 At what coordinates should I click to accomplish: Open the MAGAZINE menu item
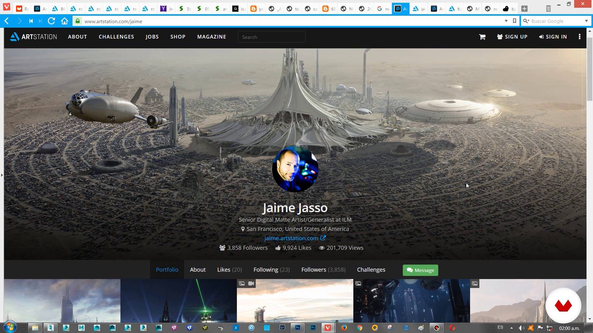pyautogui.click(x=212, y=37)
